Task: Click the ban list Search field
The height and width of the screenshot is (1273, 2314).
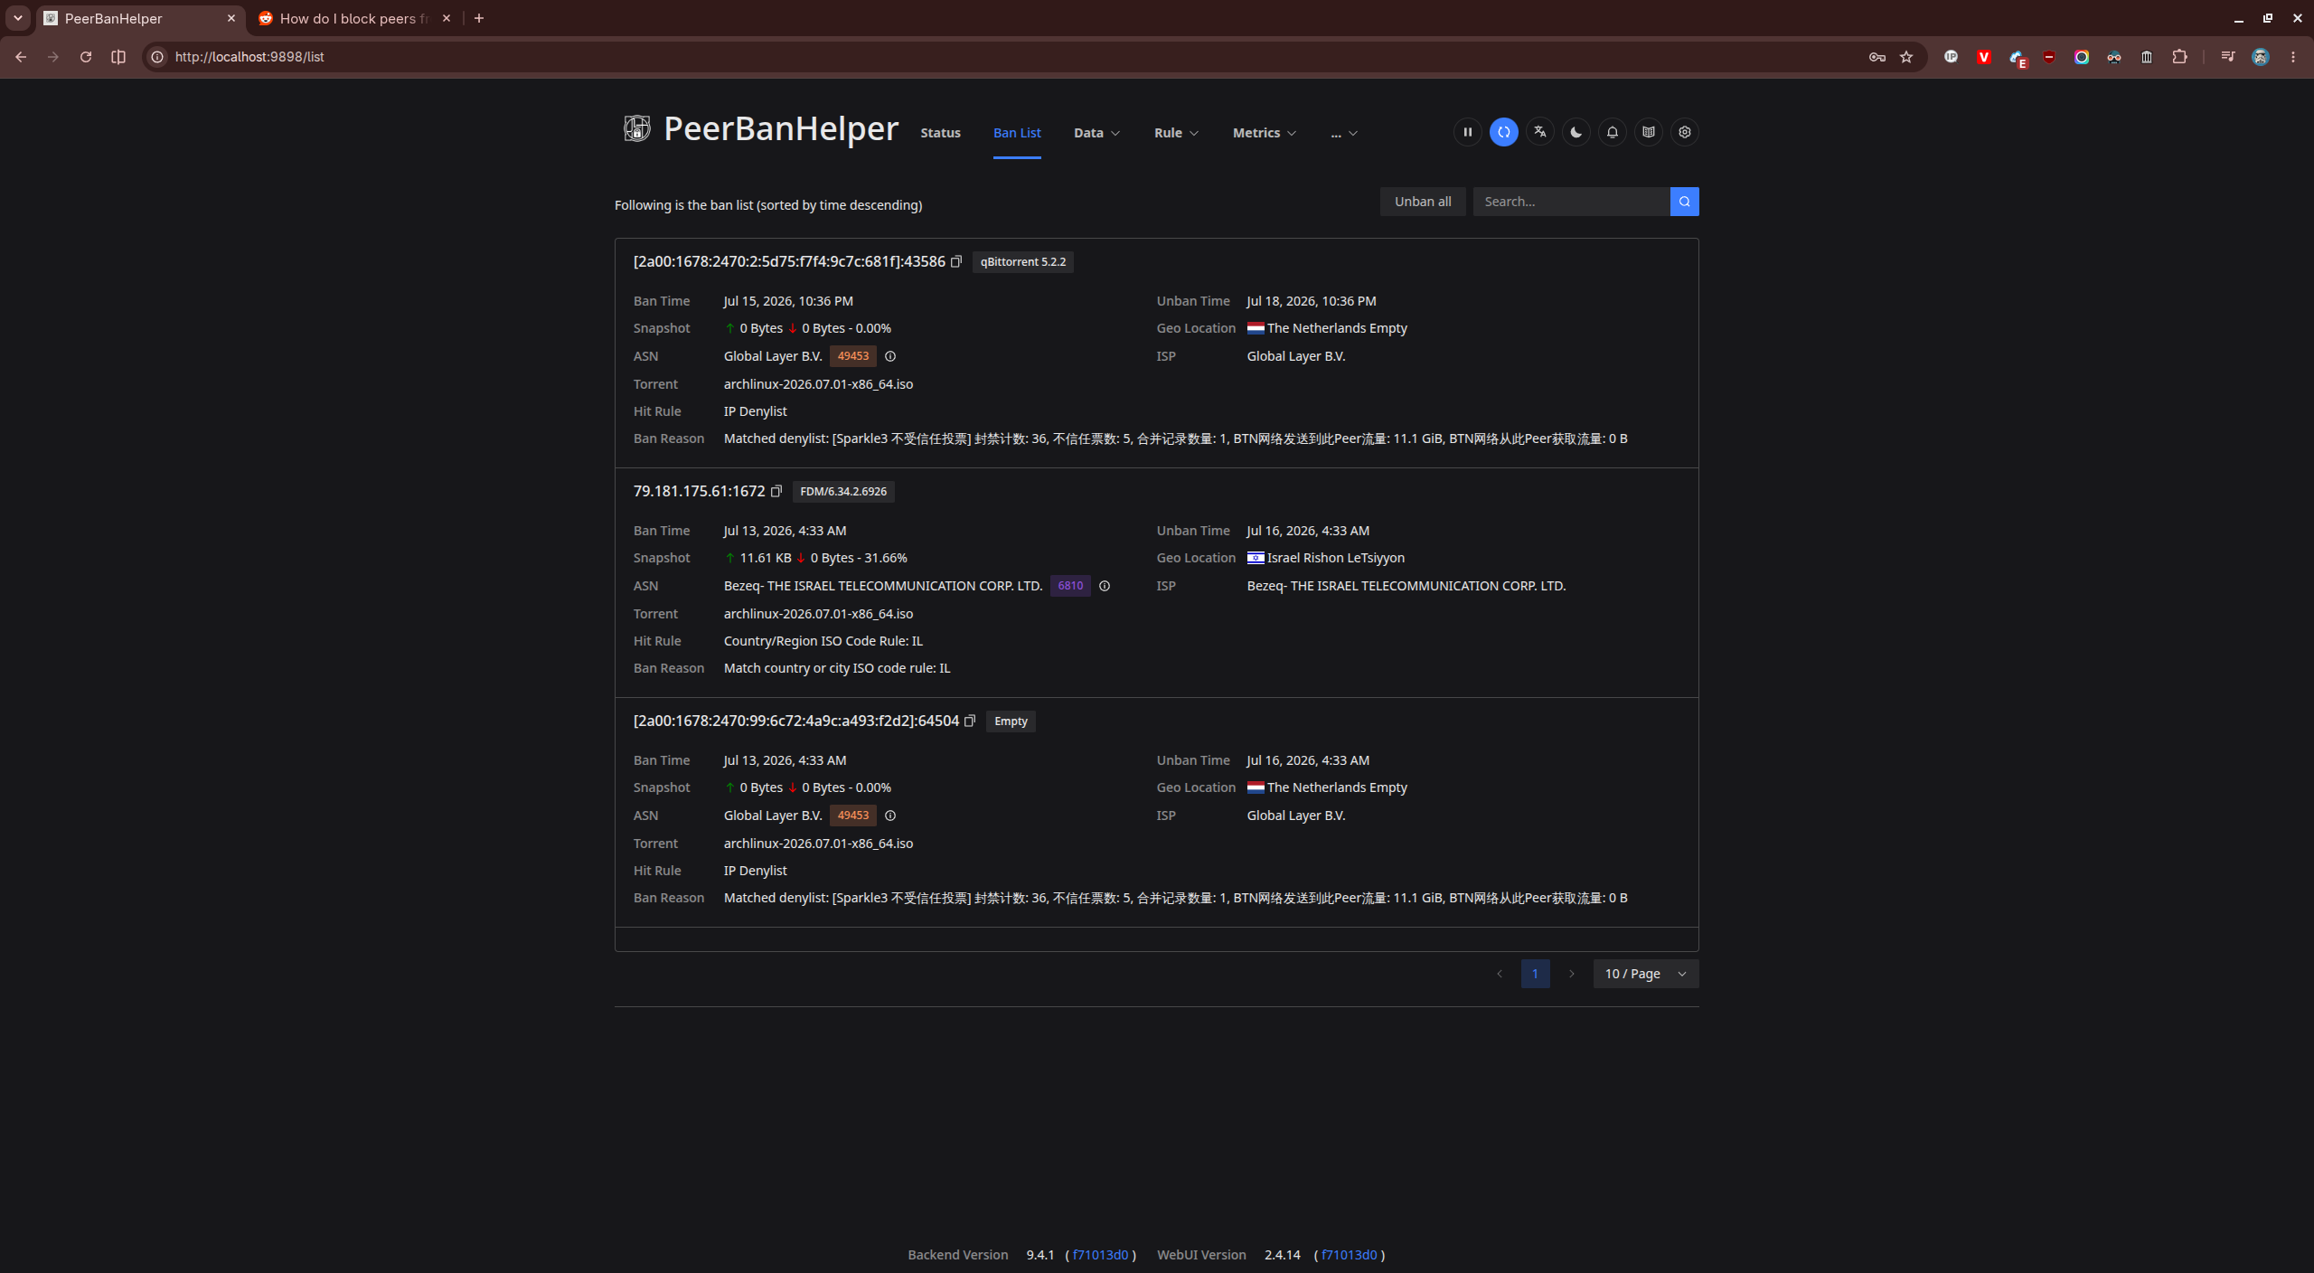Action: [x=1571, y=202]
